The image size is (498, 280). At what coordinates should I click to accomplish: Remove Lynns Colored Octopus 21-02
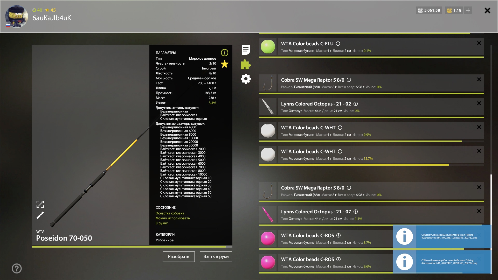(x=479, y=103)
